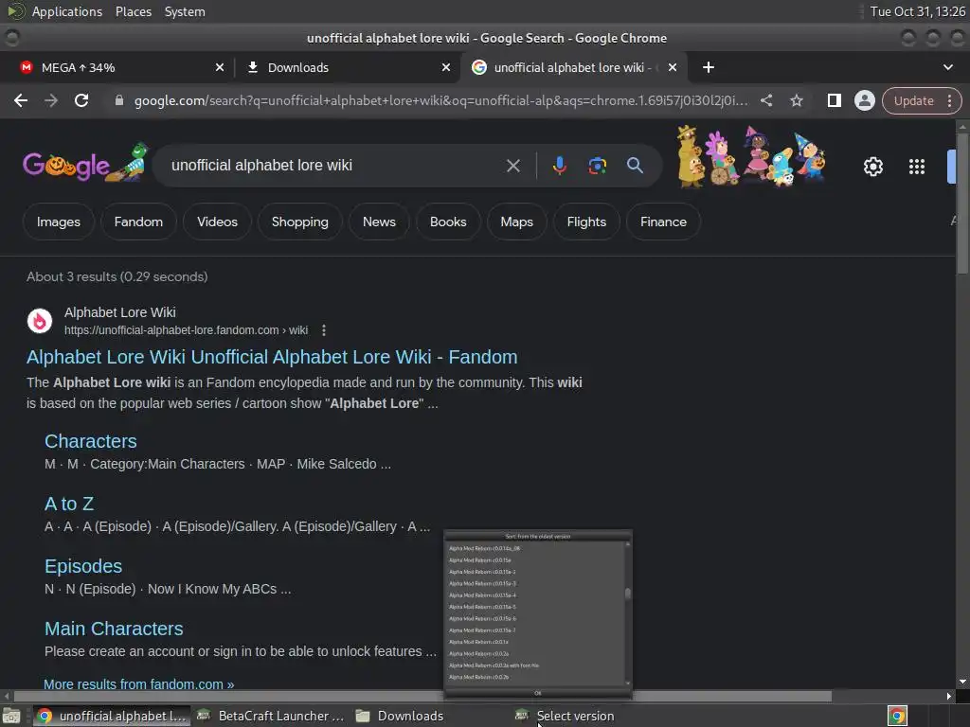Go back with the browser back arrow
This screenshot has width=970, height=727.
21,100
